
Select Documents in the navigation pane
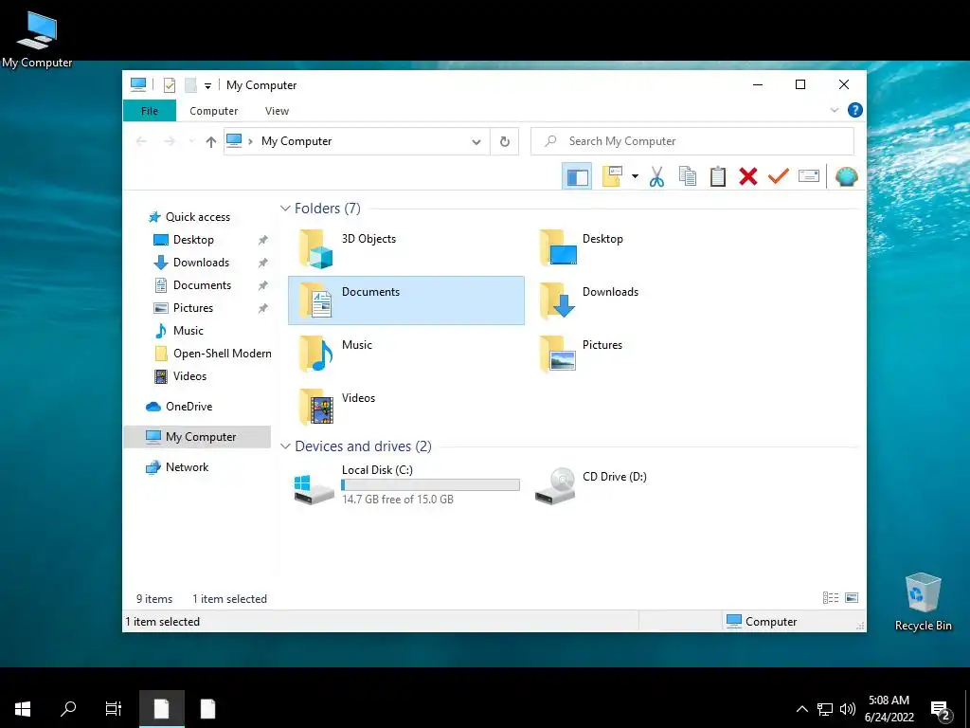pos(202,285)
